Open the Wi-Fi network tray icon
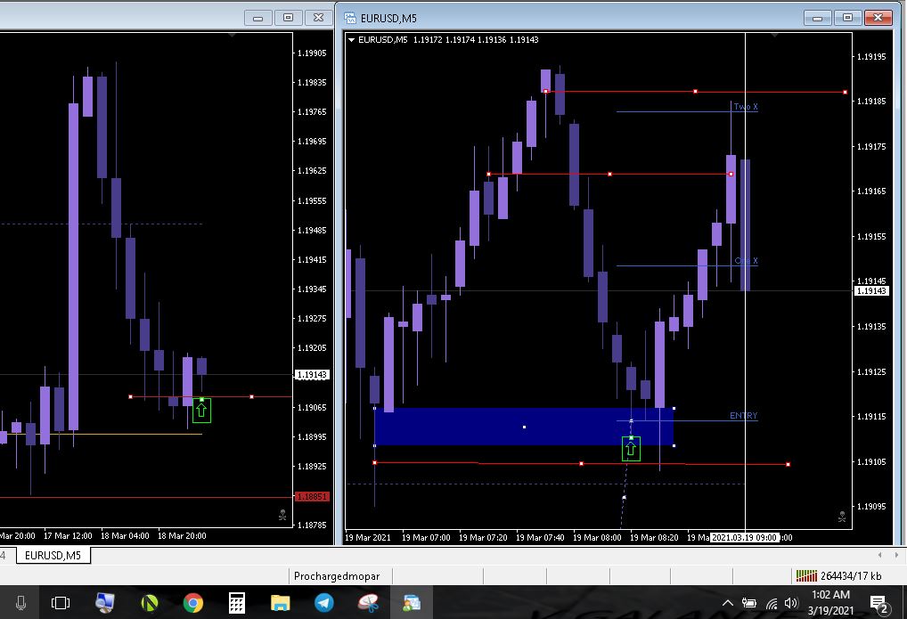Image resolution: width=907 pixels, height=619 pixels. pos(771,604)
